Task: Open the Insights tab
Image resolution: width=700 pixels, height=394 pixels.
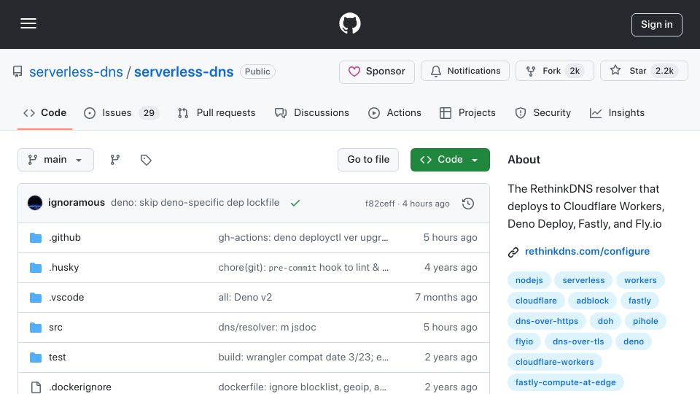Action: click(617, 113)
